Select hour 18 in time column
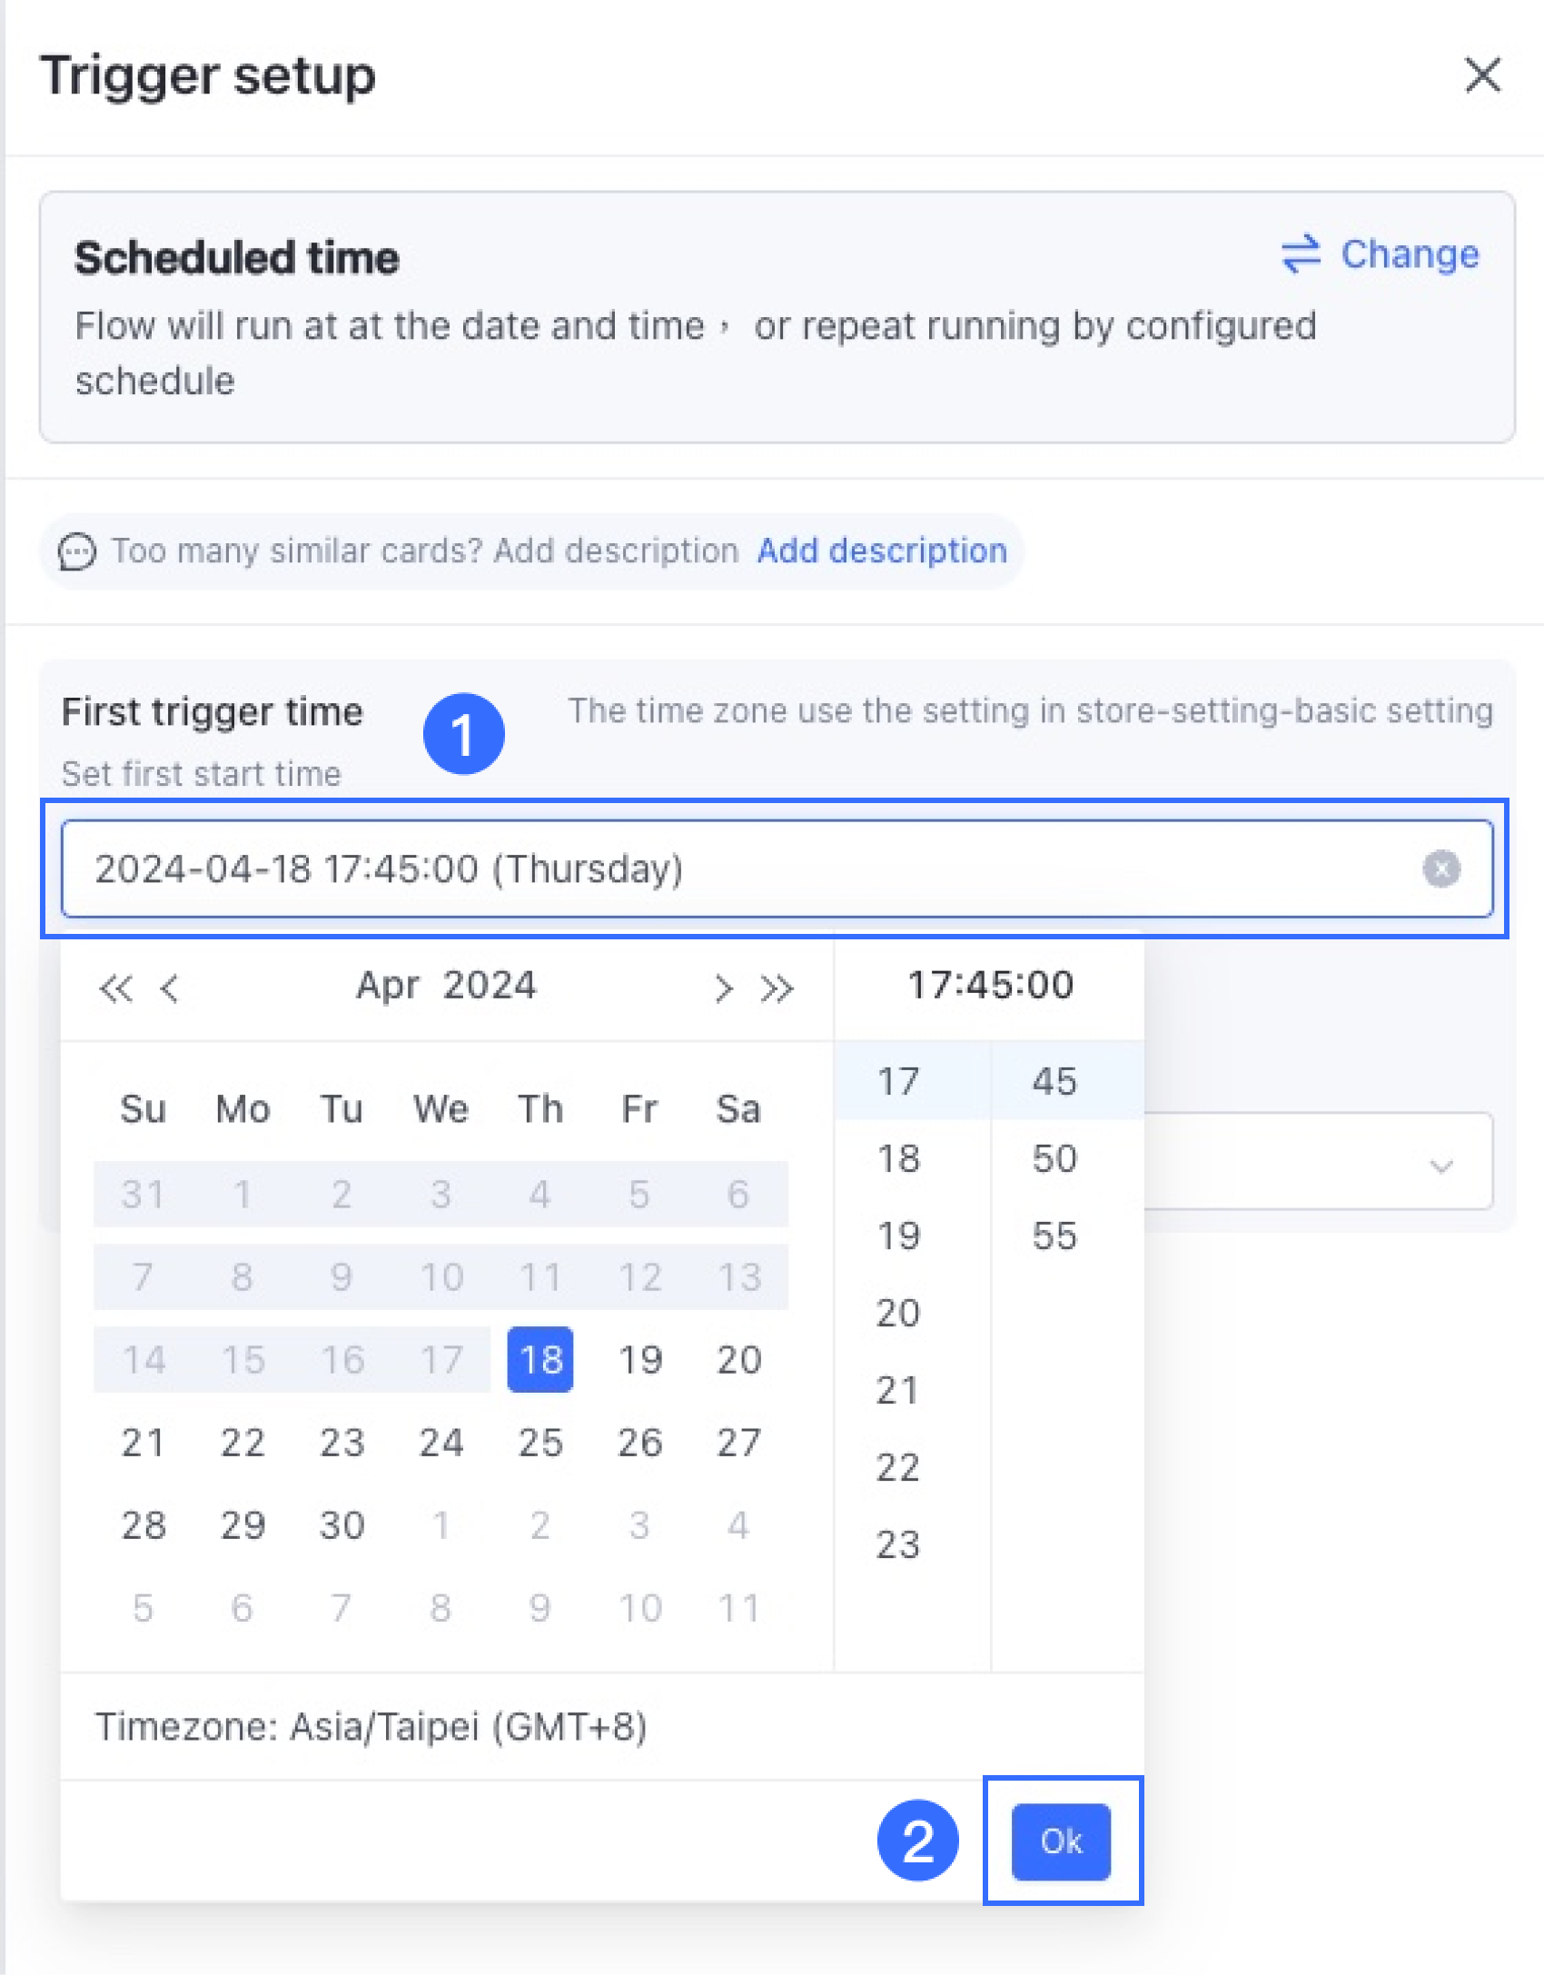The height and width of the screenshot is (1975, 1544). pyautogui.click(x=898, y=1158)
